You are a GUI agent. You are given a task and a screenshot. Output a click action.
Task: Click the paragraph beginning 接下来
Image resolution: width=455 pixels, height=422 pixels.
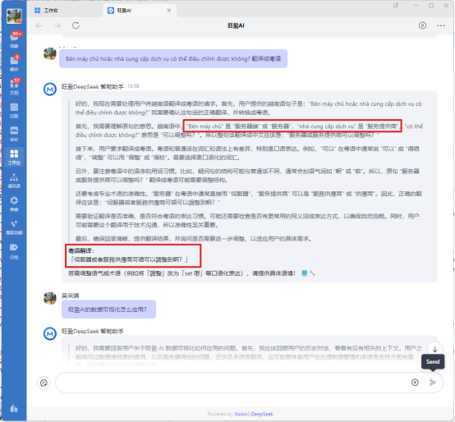pos(248,154)
